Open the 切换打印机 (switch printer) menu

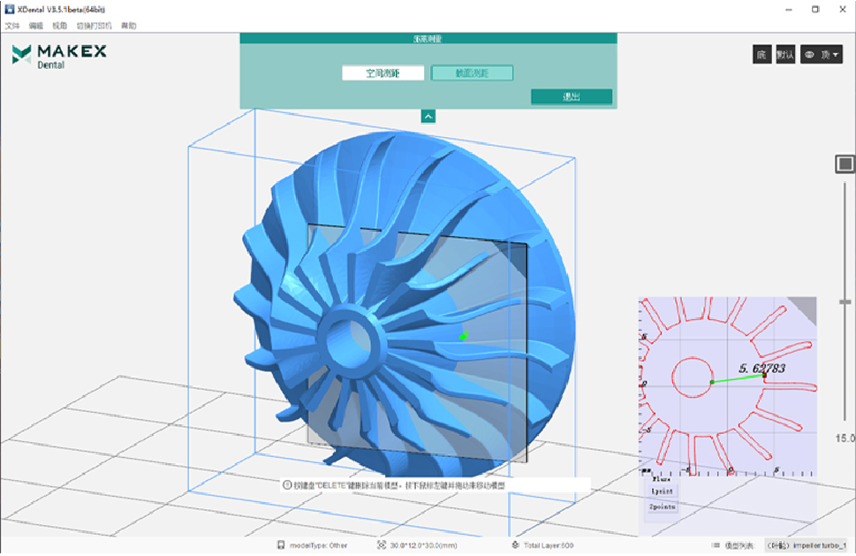pyautogui.click(x=94, y=26)
